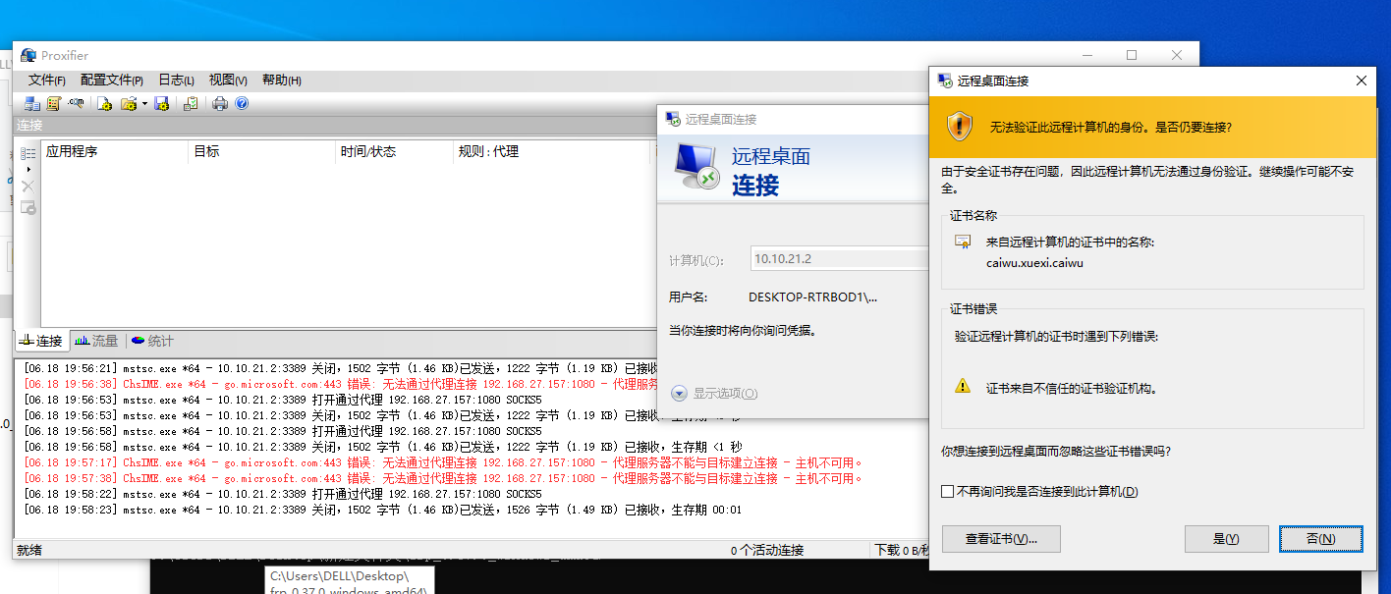This screenshot has width=1391, height=594.
Task: Click the Print icon in Proxifier toolbar
Action: click(x=220, y=103)
